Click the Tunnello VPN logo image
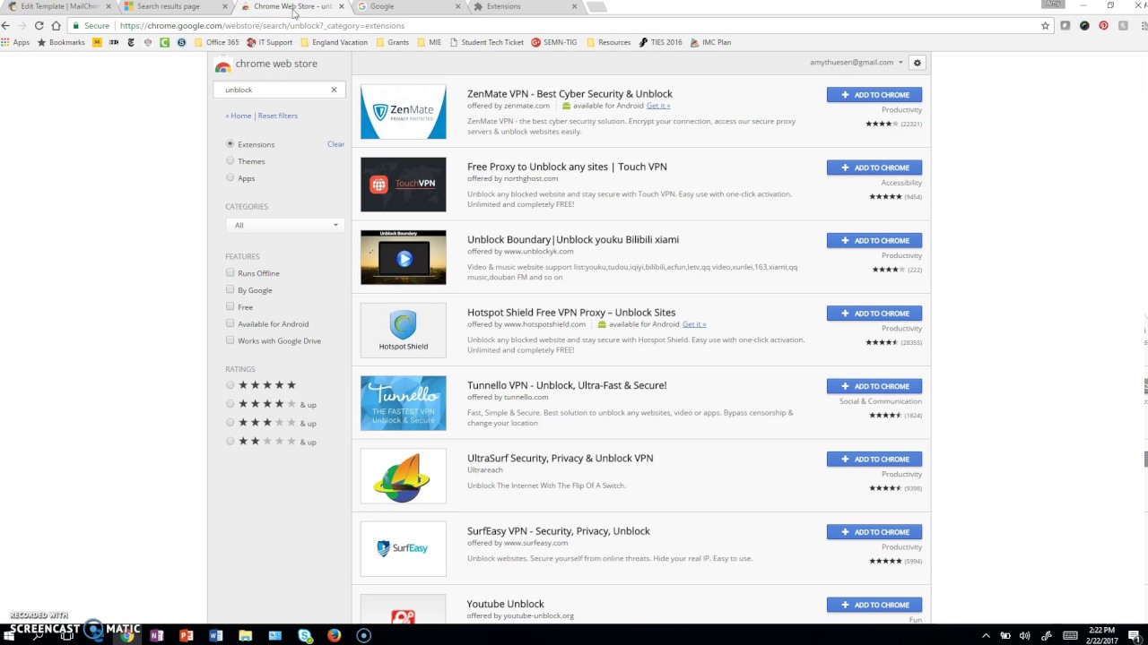1148x645 pixels. click(x=403, y=403)
